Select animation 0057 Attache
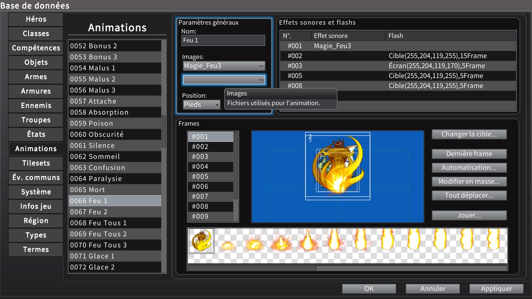Viewport: 532px width, 299px height. click(x=115, y=101)
